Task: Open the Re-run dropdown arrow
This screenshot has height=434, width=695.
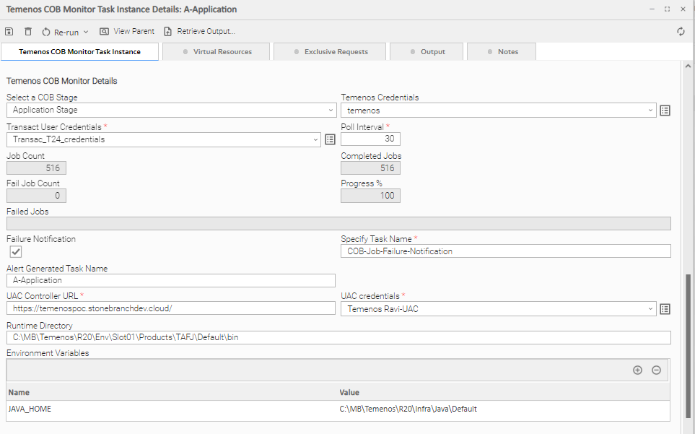Action: coord(86,32)
